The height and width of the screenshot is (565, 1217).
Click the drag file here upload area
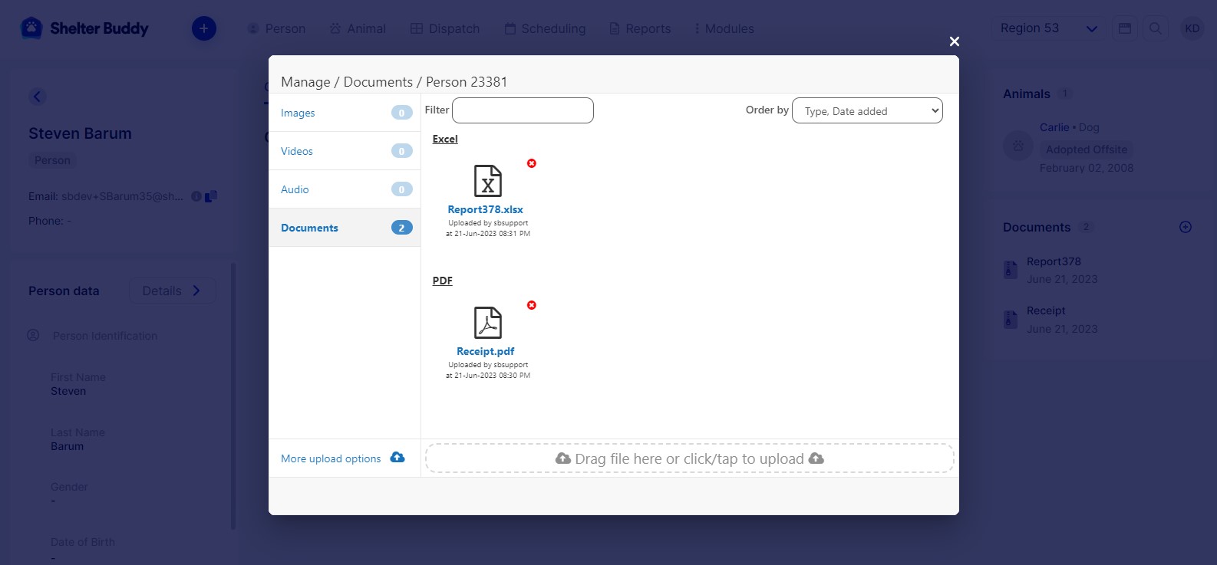(x=690, y=458)
